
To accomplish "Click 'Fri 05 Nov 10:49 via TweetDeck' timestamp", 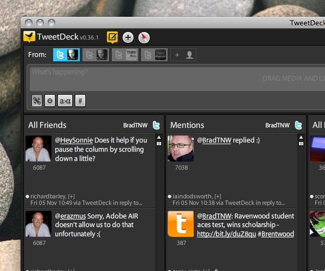I will coord(71,203).
